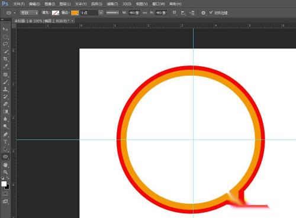Click the shape height H field
The height and width of the screenshot is (218, 296).
click(x=162, y=13)
